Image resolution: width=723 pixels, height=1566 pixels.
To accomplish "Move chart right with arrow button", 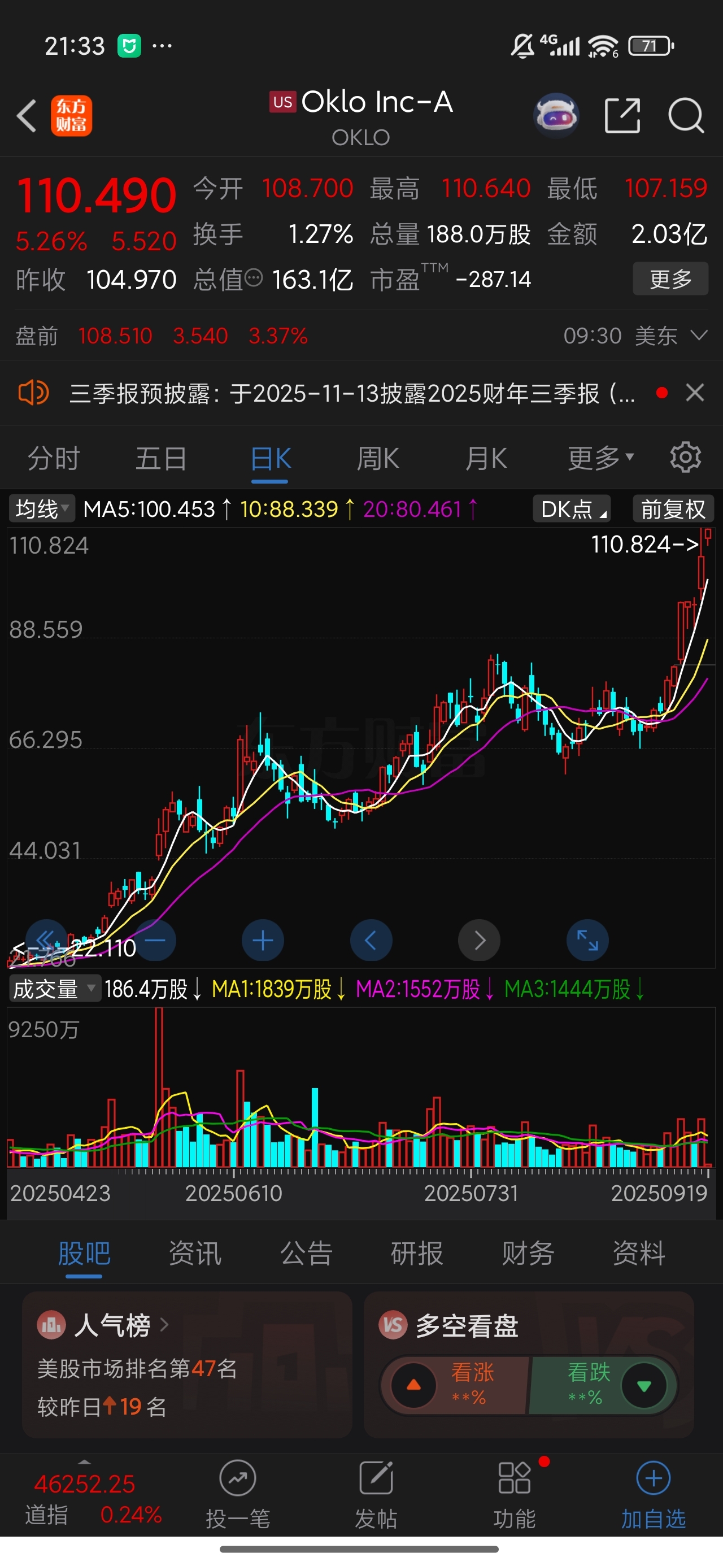I will 479,941.
